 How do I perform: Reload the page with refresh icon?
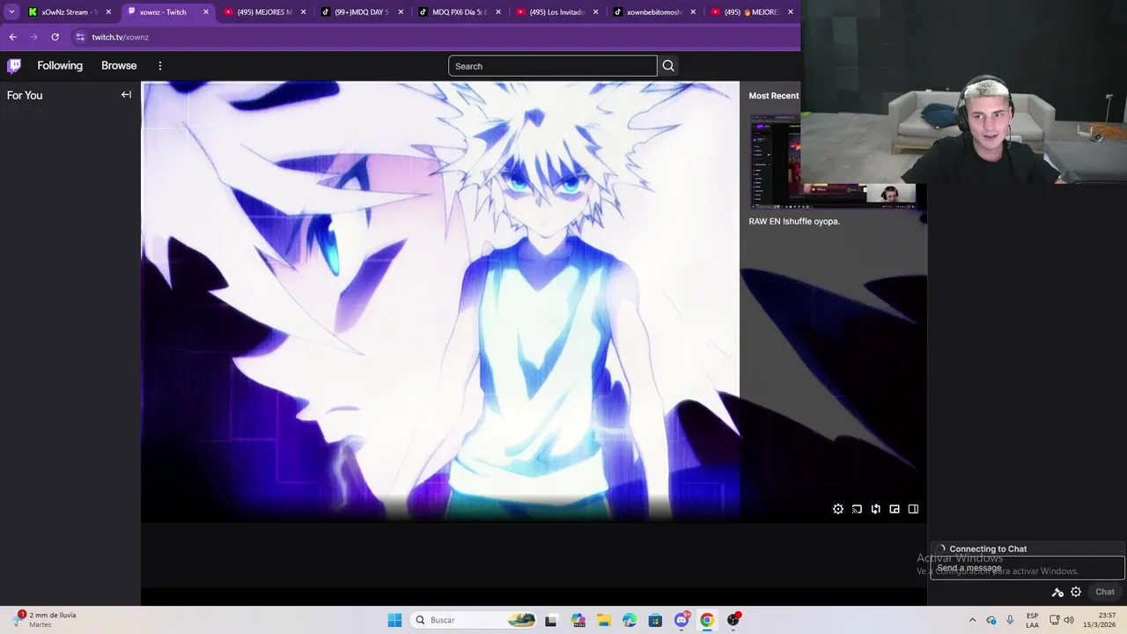coord(55,37)
